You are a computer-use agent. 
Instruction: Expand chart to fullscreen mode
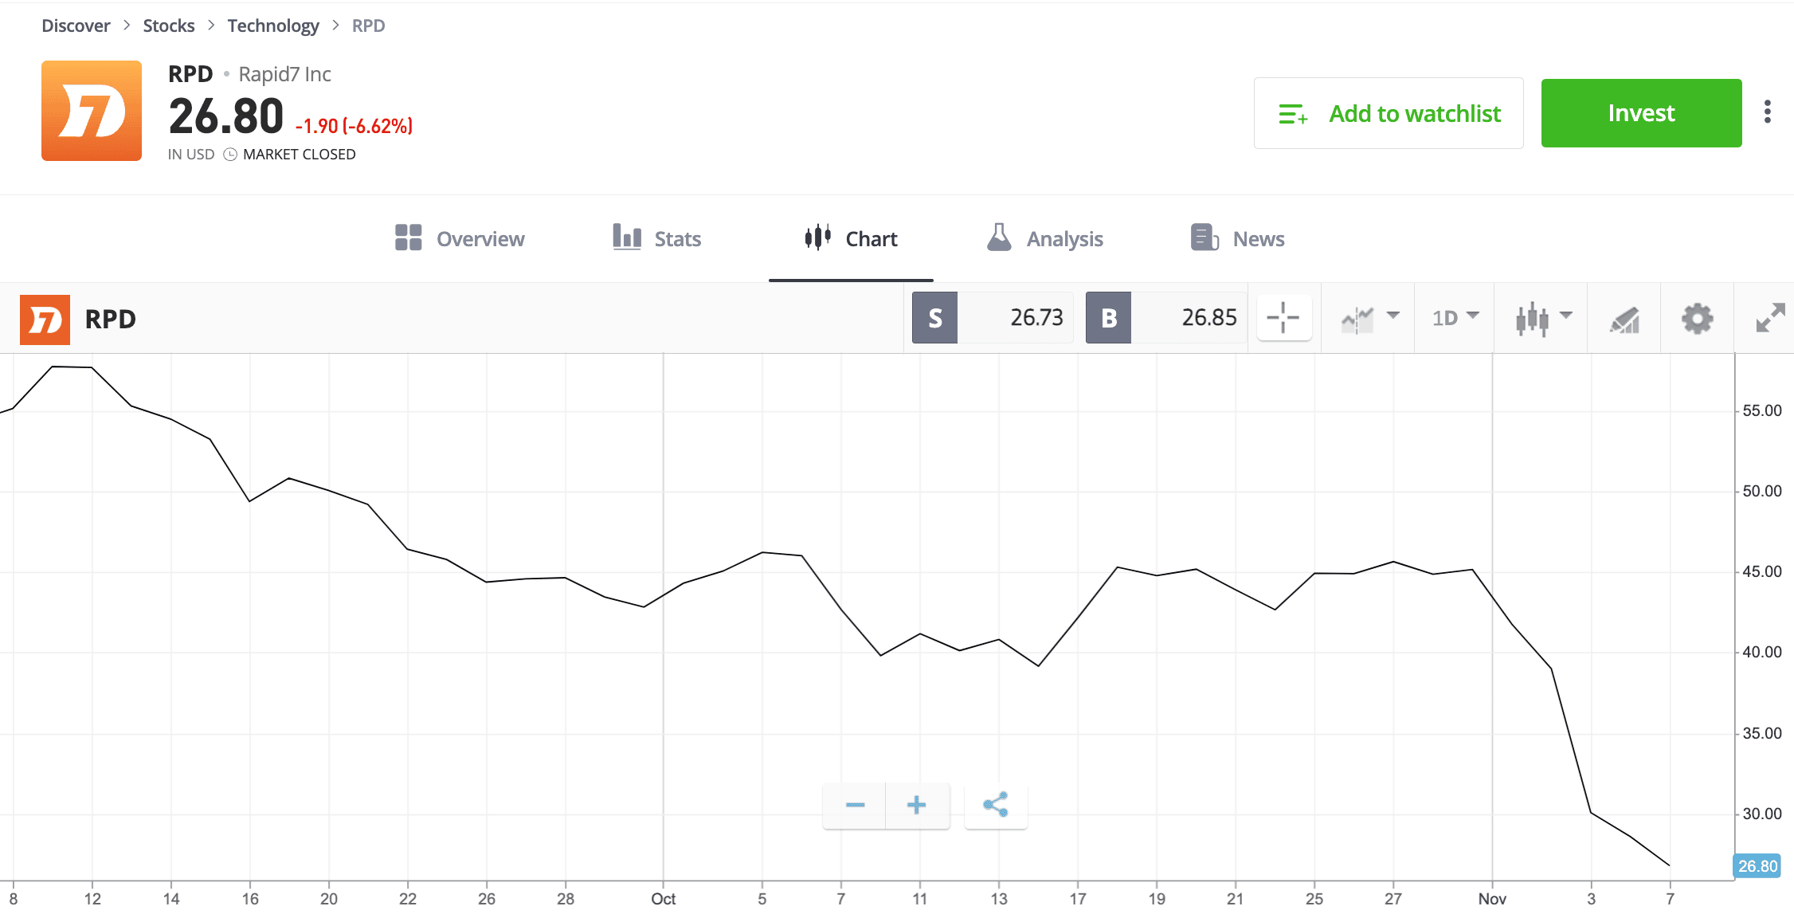pyautogui.click(x=1770, y=318)
